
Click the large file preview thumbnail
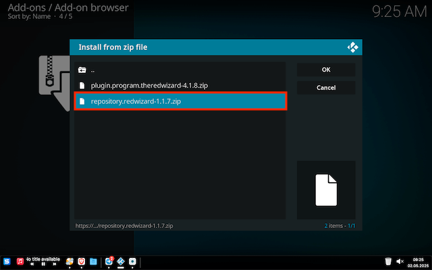click(x=326, y=190)
